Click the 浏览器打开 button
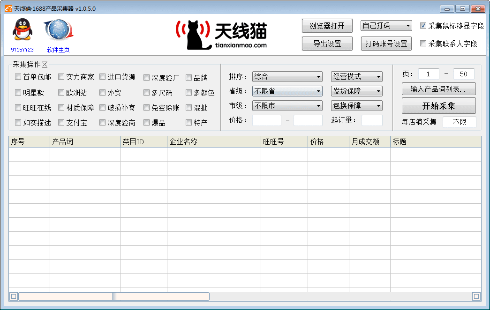The width and height of the screenshot is (490, 310). click(327, 26)
